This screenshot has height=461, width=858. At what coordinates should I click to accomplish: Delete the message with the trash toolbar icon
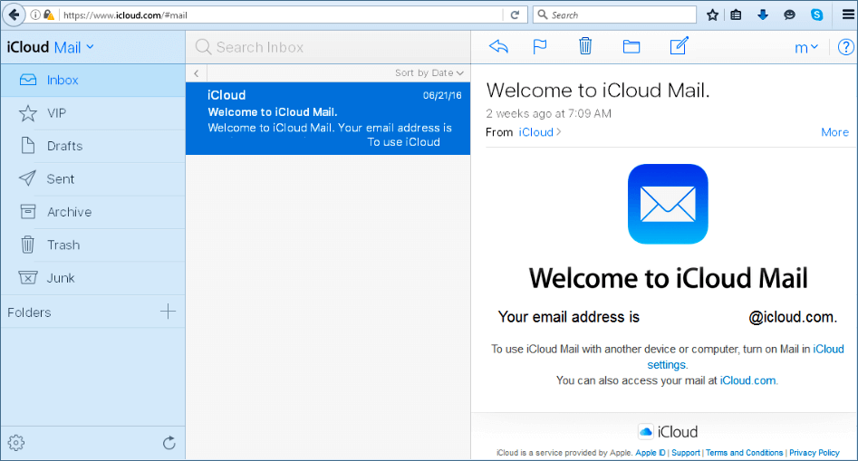585,46
